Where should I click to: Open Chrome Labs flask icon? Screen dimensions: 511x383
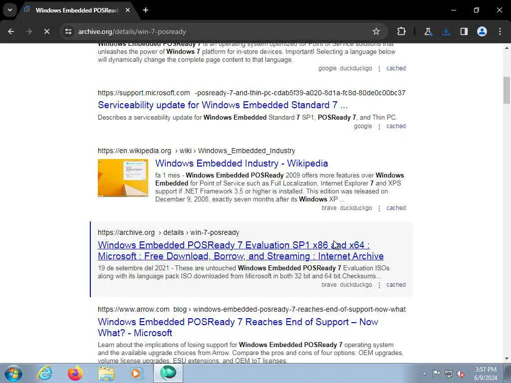(428, 31)
